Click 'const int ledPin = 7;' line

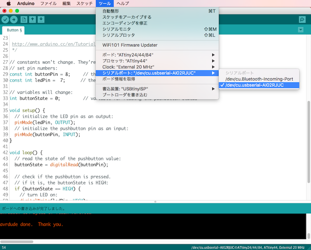[x=37, y=80]
